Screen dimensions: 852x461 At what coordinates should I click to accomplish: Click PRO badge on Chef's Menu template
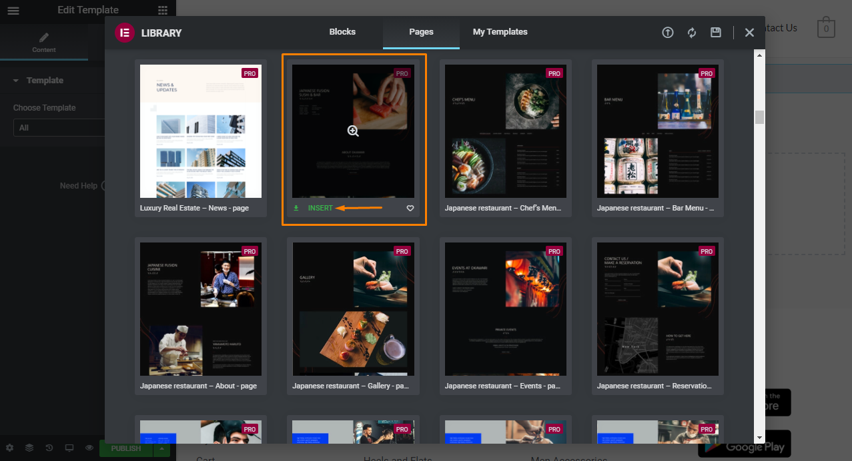(554, 73)
